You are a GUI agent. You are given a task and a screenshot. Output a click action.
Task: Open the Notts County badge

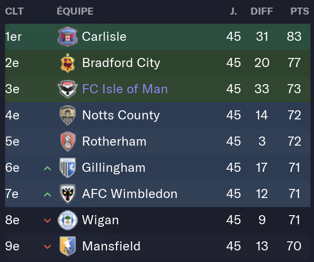pos(68,115)
